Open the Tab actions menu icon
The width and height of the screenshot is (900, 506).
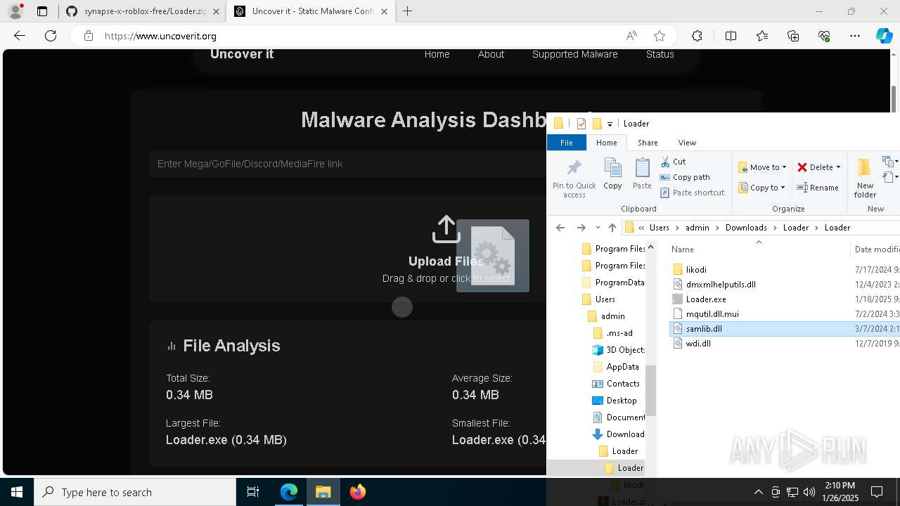(42, 11)
